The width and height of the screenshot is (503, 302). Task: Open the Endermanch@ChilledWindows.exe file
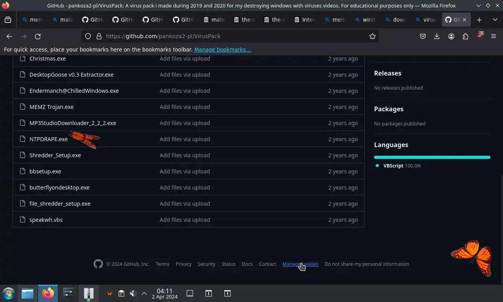74,91
